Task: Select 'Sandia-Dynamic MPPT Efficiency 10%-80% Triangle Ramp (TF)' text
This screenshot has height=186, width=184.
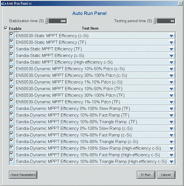Action: click(76, 122)
